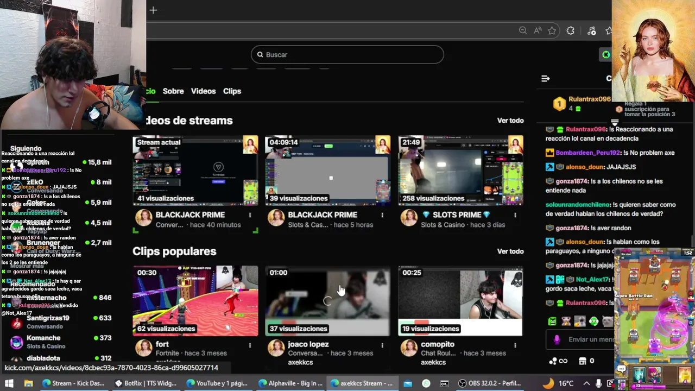Click the green Kick logo button

(x=606, y=54)
